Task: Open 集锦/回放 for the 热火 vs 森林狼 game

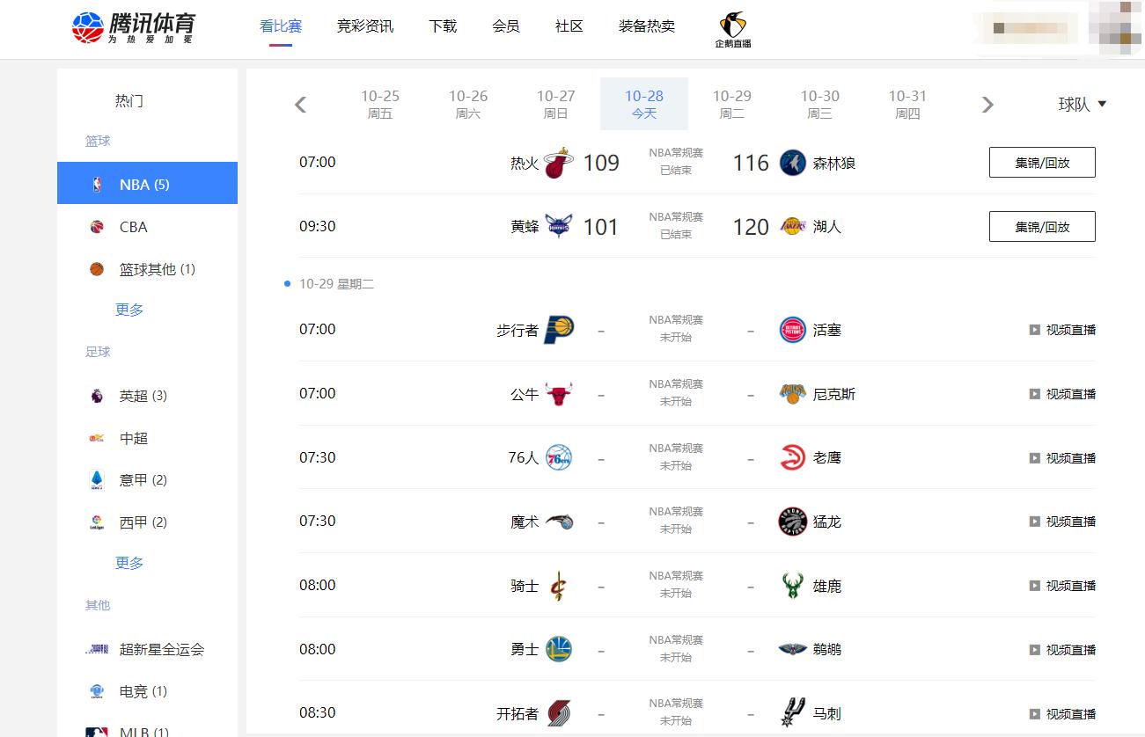Action: pos(1041,162)
